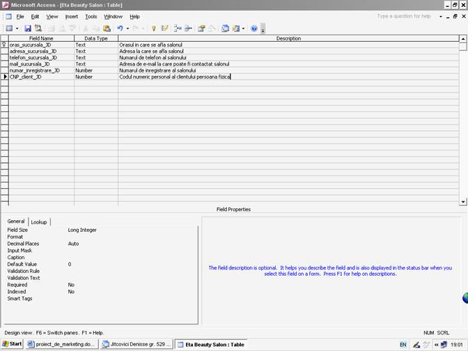Open Indexes with the lightning icon

click(x=164, y=29)
